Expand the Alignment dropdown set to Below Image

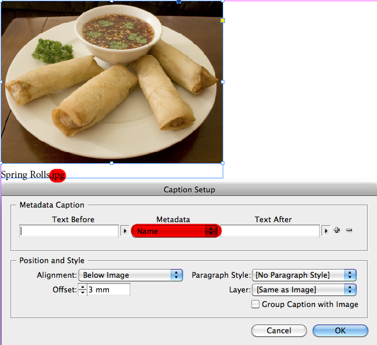[130, 275]
